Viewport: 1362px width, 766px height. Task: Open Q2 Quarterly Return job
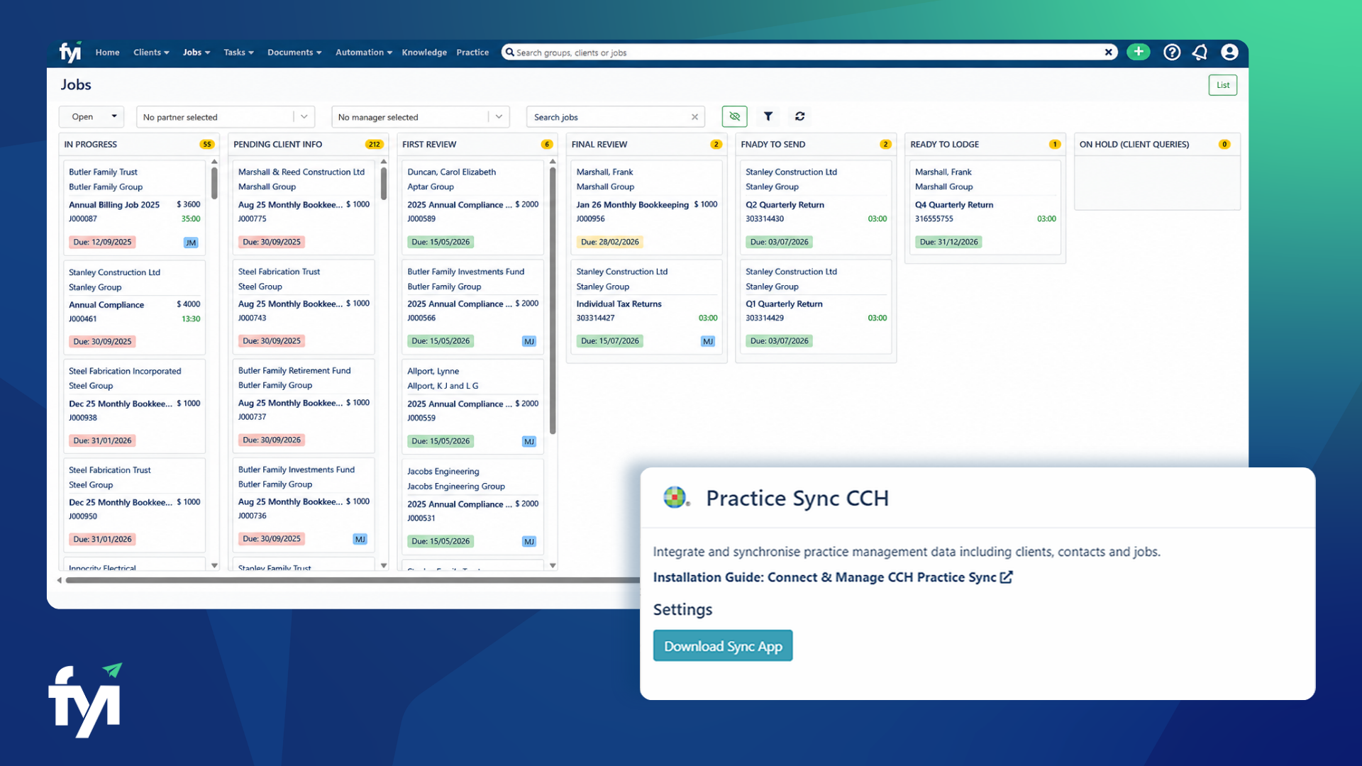785,205
